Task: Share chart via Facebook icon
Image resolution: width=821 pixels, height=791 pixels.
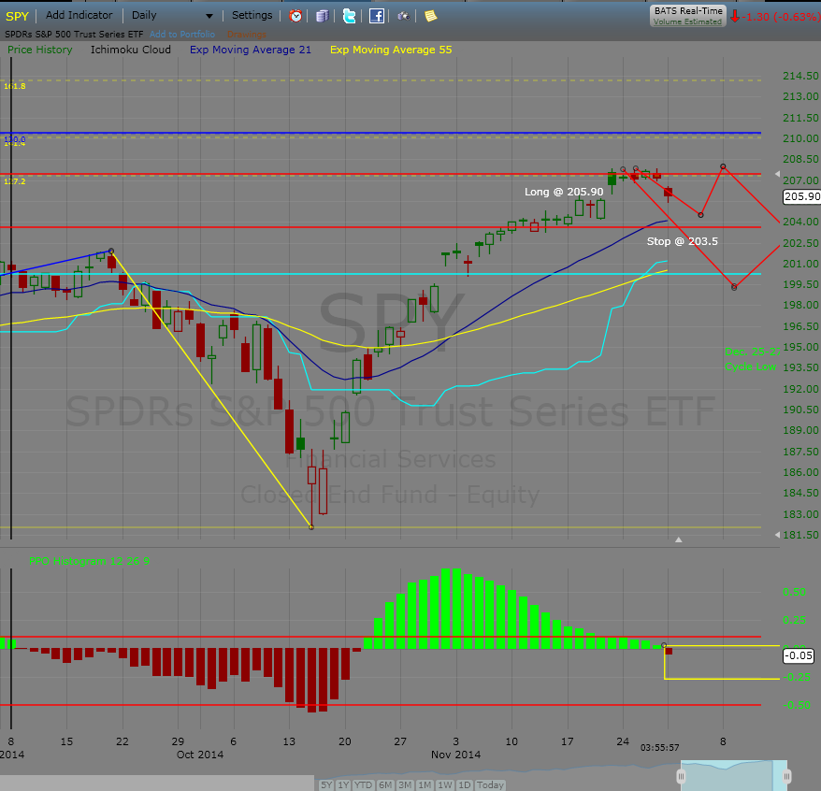Action: [377, 16]
